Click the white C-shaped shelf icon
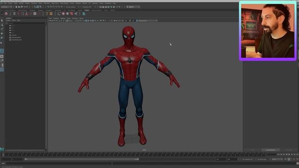Viewport: 299px width, 168px height. point(59,14)
